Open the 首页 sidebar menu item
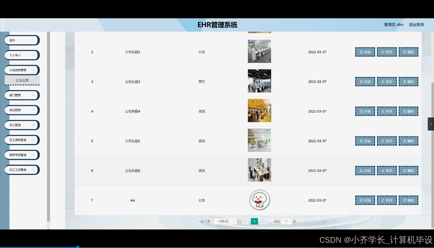Viewport: 434px width, 248px height. 22,40
